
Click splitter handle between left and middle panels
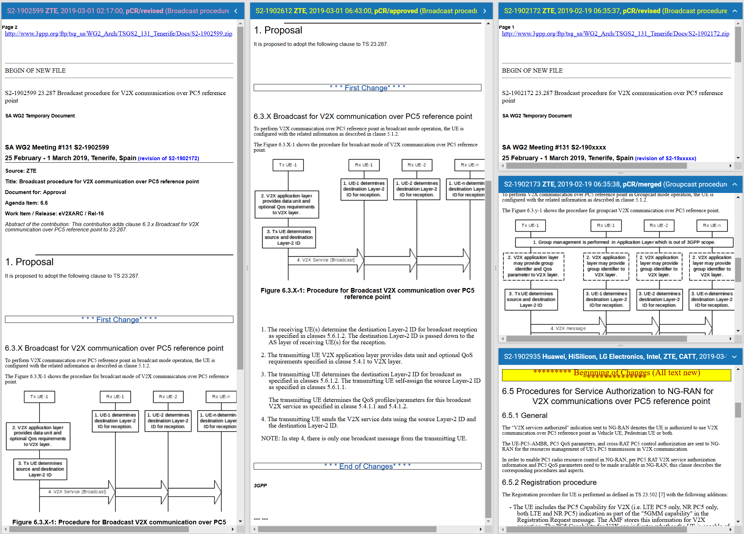[x=247, y=268]
